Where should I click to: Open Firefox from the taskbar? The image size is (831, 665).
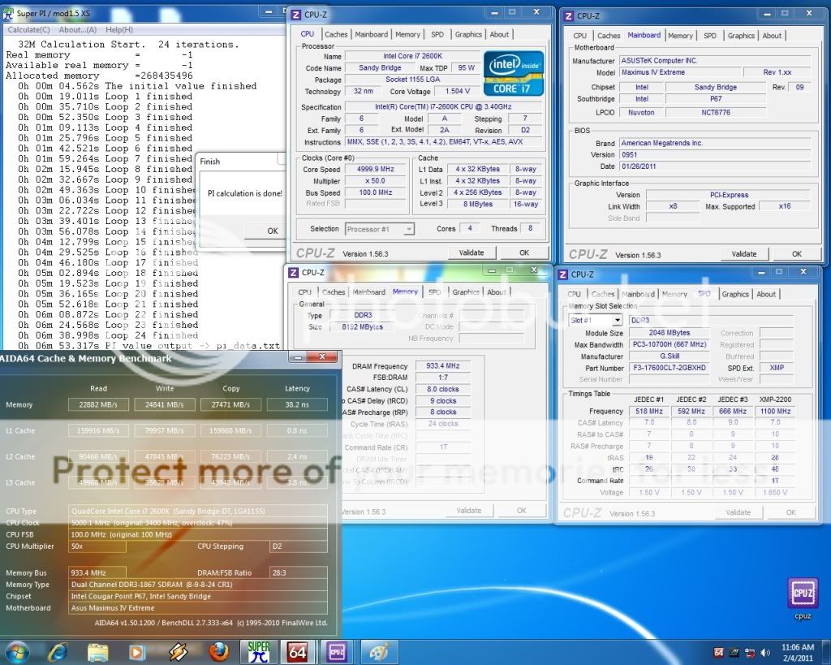pyautogui.click(x=219, y=651)
